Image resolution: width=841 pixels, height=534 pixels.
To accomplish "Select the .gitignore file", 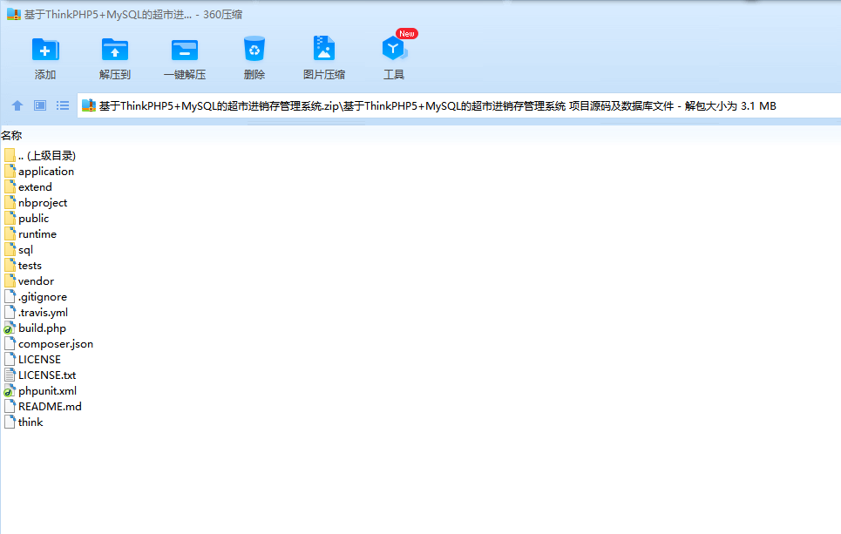I will click(36, 296).
